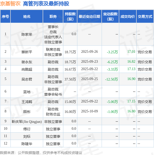The width and height of the screenshot is (154, 155).
Task: Select the name 蔡新平
Action: (27, 52)
